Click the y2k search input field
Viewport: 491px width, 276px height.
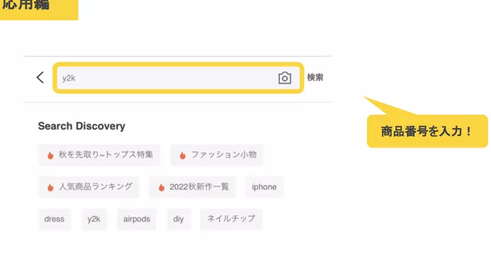click(164, 78)
